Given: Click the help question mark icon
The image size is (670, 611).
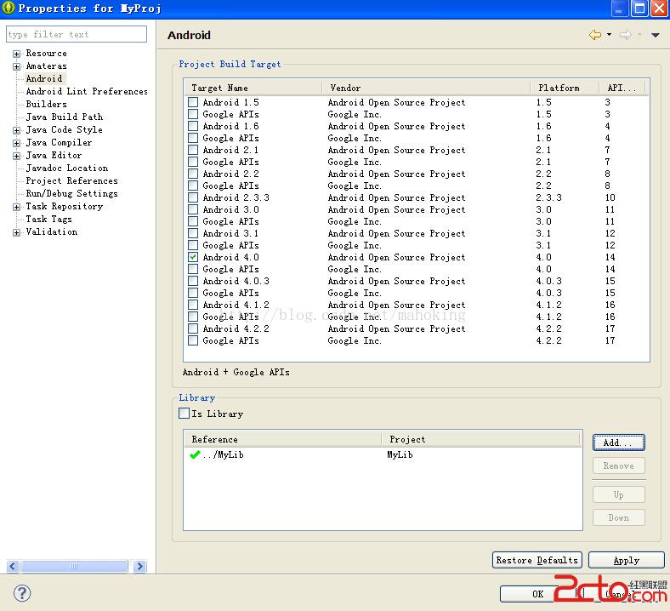Looking at the screenshot, I should coord(22,592).
